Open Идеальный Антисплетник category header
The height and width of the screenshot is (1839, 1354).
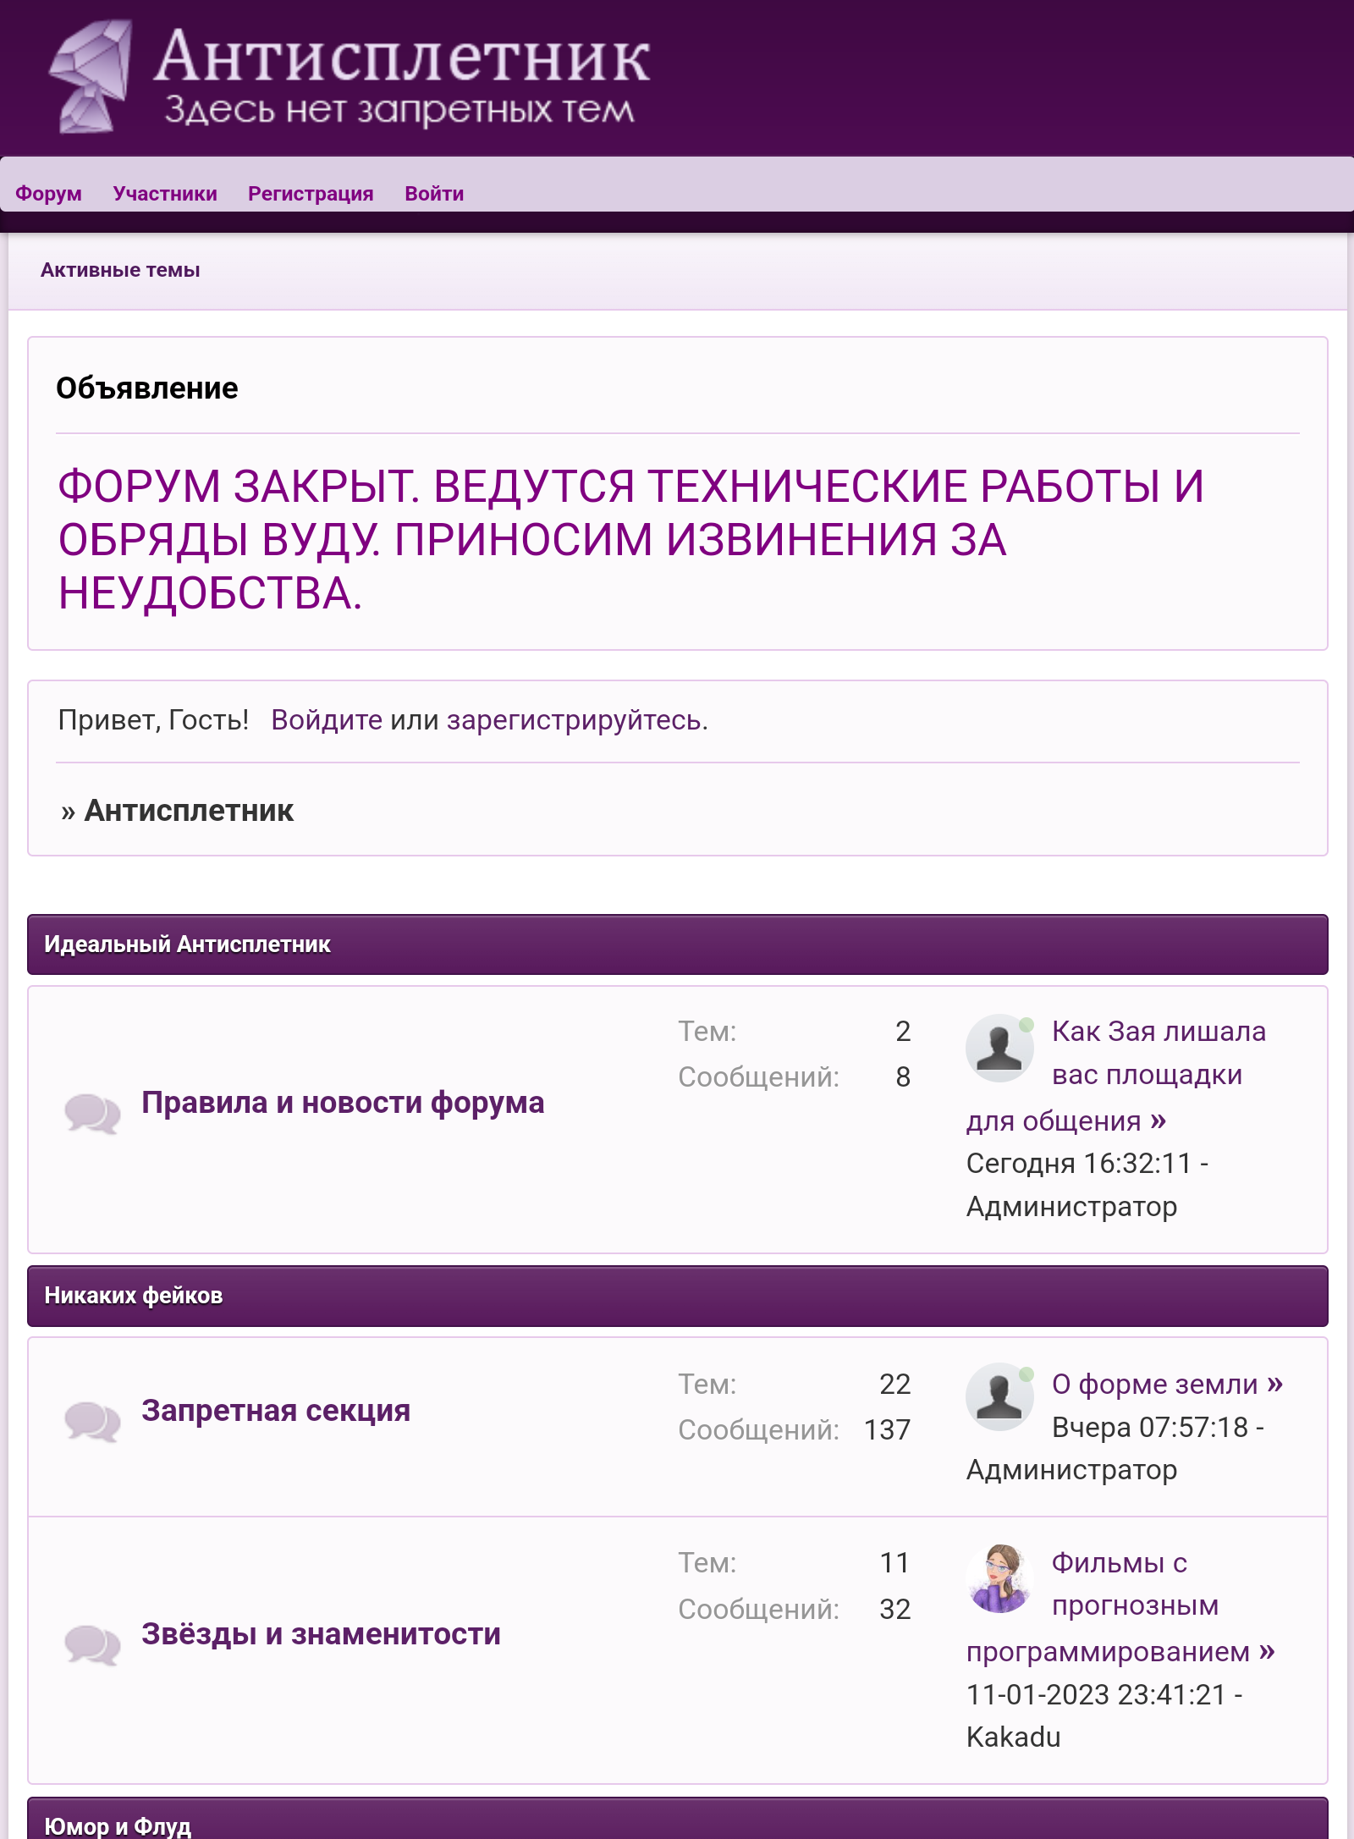[677, 944]
